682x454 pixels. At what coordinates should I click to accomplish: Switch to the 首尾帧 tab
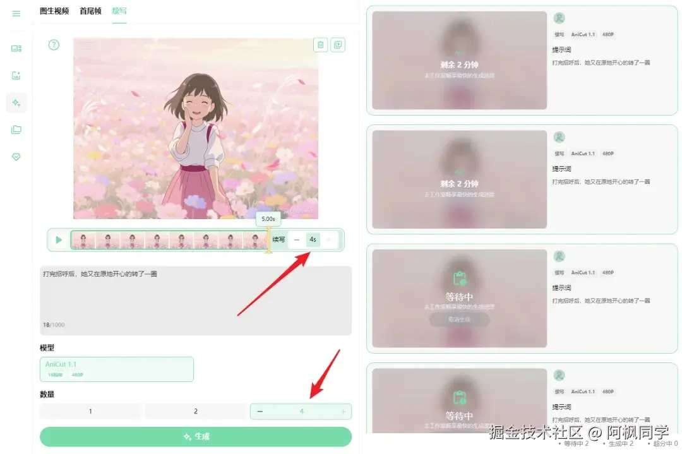point(90,11)
